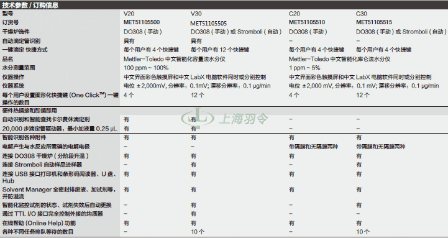Viewport: 448px width, 238px height.
Task: Click the 各种不同任务排队等待的数目 row label
Action: pos(38,232)
